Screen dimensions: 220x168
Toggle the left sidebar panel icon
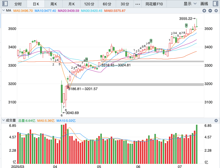pos(5,4)
